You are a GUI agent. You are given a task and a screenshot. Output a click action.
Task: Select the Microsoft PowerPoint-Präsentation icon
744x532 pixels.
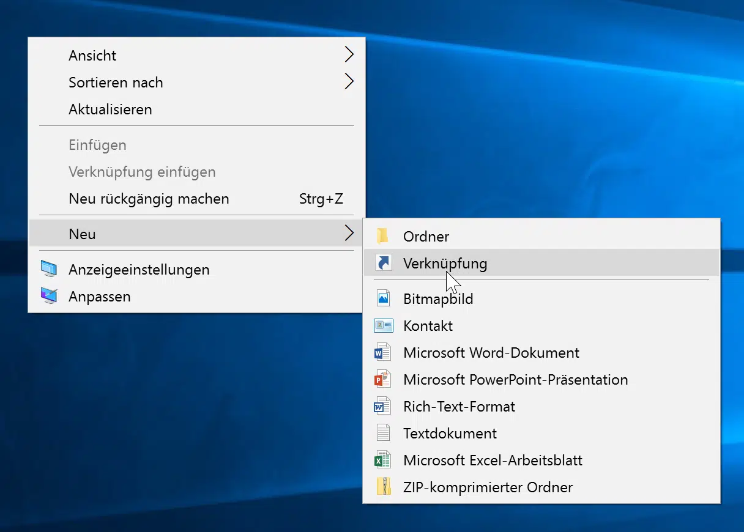click(382, 379)
